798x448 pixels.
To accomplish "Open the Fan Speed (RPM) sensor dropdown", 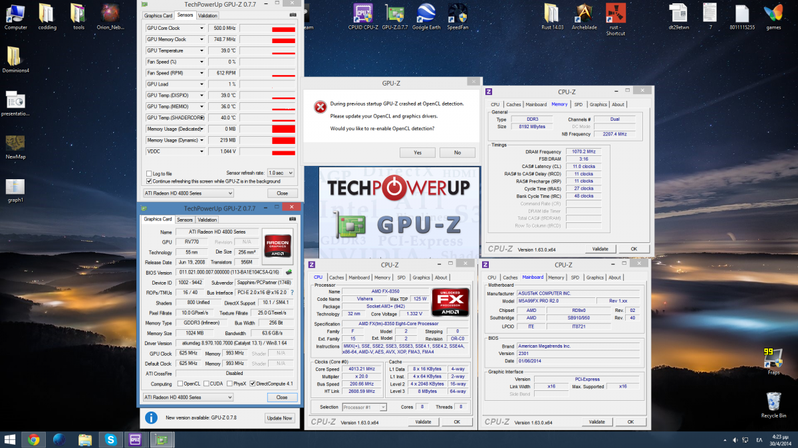I will [x=201, y=73].
